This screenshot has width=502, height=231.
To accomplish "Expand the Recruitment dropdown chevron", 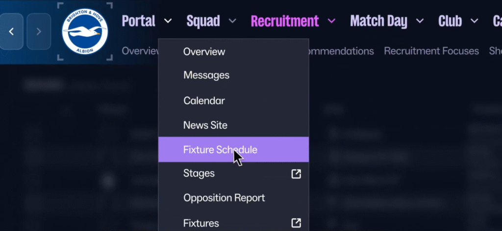I will coord(332,21).
